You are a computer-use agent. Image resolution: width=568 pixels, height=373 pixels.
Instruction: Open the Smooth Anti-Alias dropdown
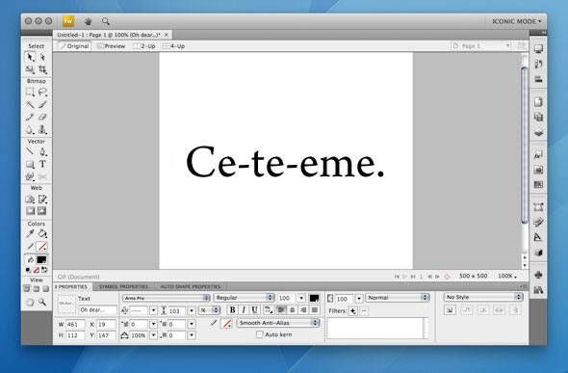coord(278,323)
